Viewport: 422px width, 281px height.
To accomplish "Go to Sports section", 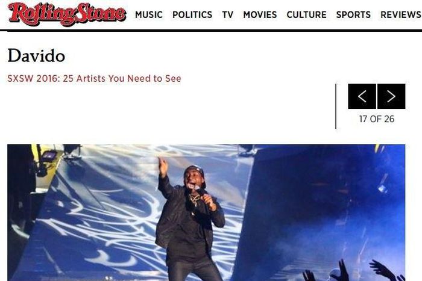I will coord(353,15).
